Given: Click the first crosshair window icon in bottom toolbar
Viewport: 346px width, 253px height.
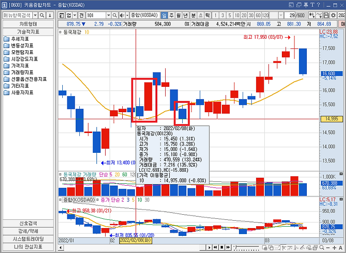Looking at the screenshot, I should [x=265, y=247].
